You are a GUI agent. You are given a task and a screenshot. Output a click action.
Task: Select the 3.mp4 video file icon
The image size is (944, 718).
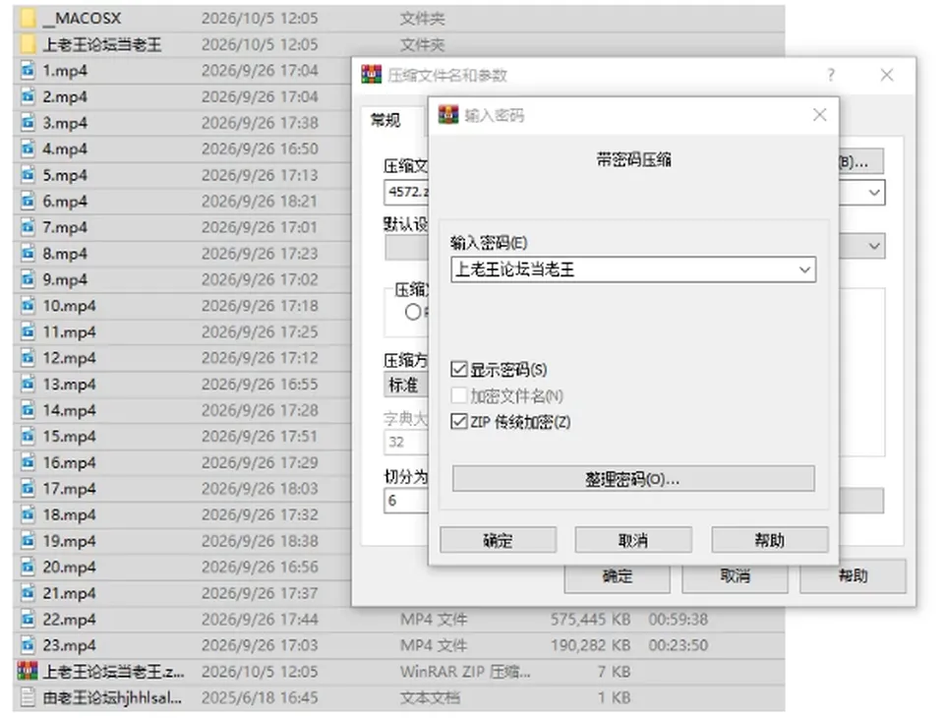tap(28, 123)
